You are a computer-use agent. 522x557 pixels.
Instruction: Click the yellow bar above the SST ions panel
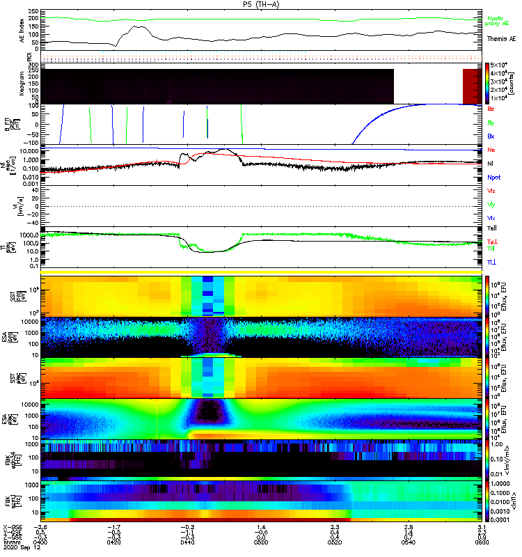261,272
